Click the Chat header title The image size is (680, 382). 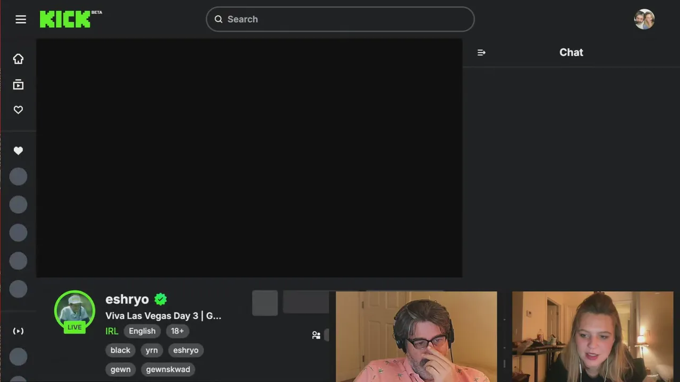(571, 53)
